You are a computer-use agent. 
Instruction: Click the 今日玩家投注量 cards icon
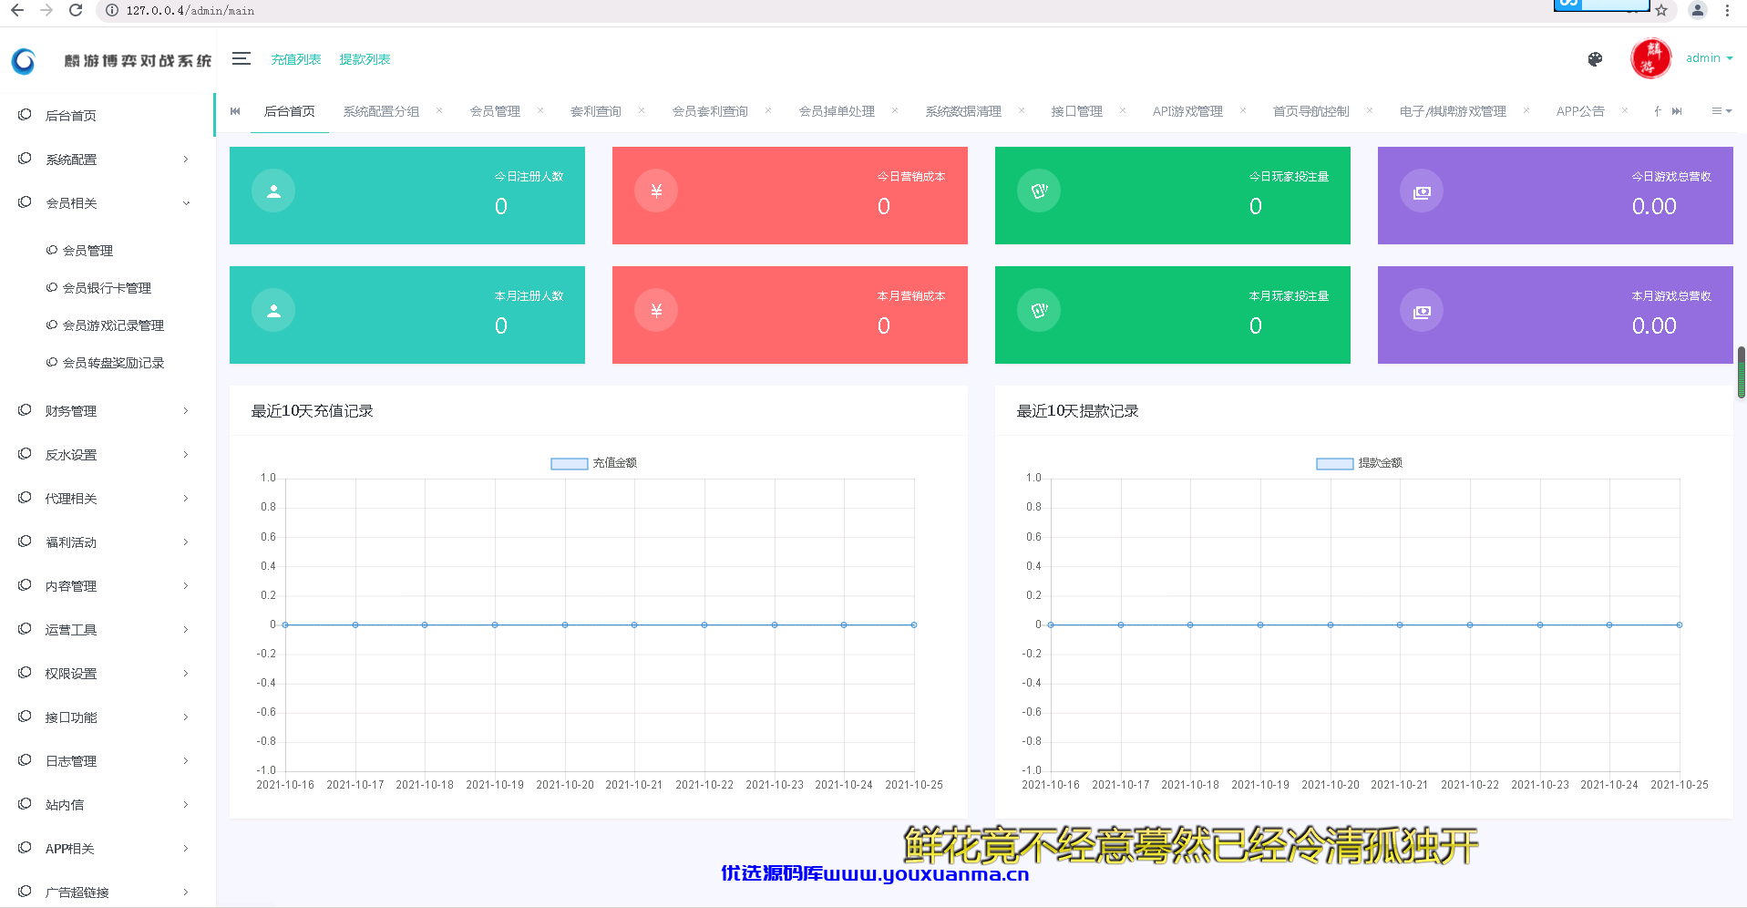pos(1039,191)
